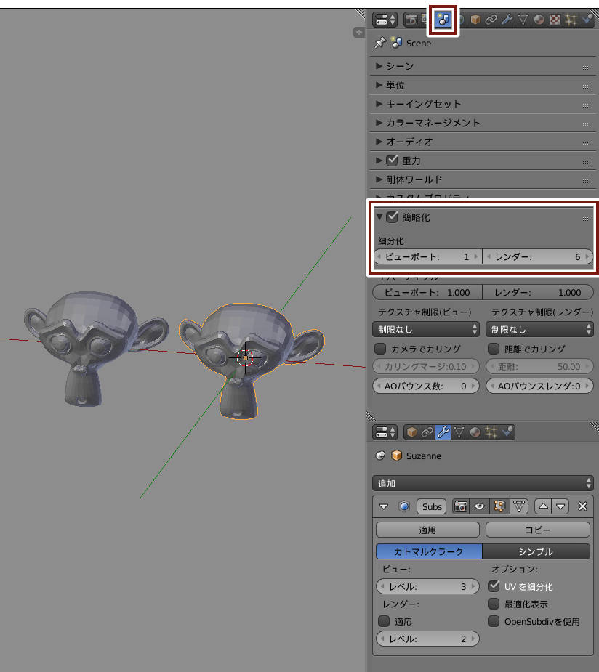The width and height of the screenshot is (599, 672).
Task: Click 細分化 ビューポート field showing 1
Action: [427, 256]
